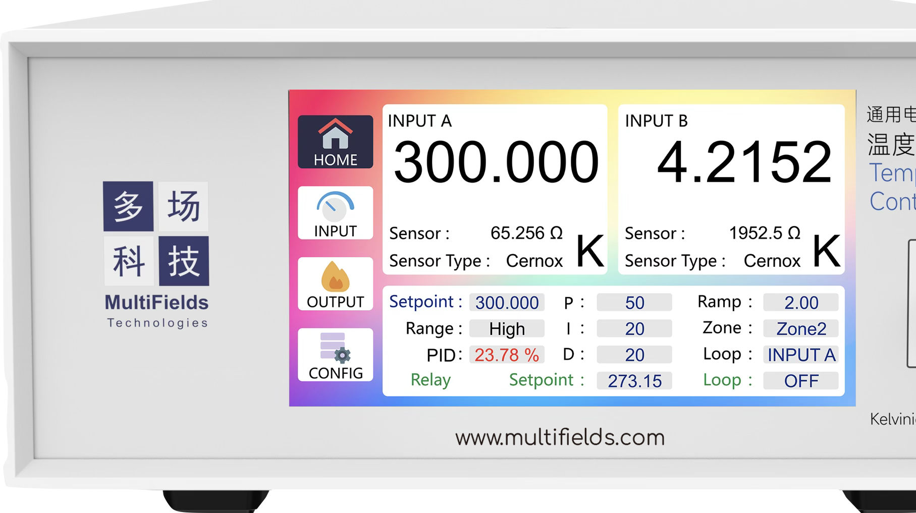Screen dimensions: 916x513
Task: Select the Input B reading 4.2152
Action: coord(744,162)
